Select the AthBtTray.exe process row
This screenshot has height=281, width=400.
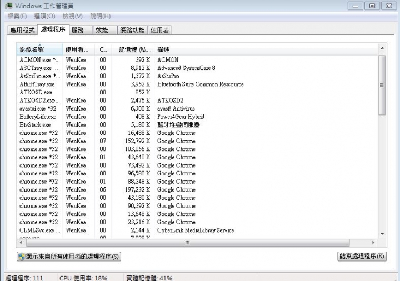(x=197, y=84)
